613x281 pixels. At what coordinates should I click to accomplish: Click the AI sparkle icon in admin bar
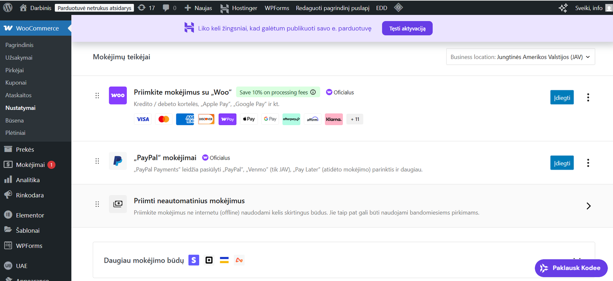click(x=563, y=8)
